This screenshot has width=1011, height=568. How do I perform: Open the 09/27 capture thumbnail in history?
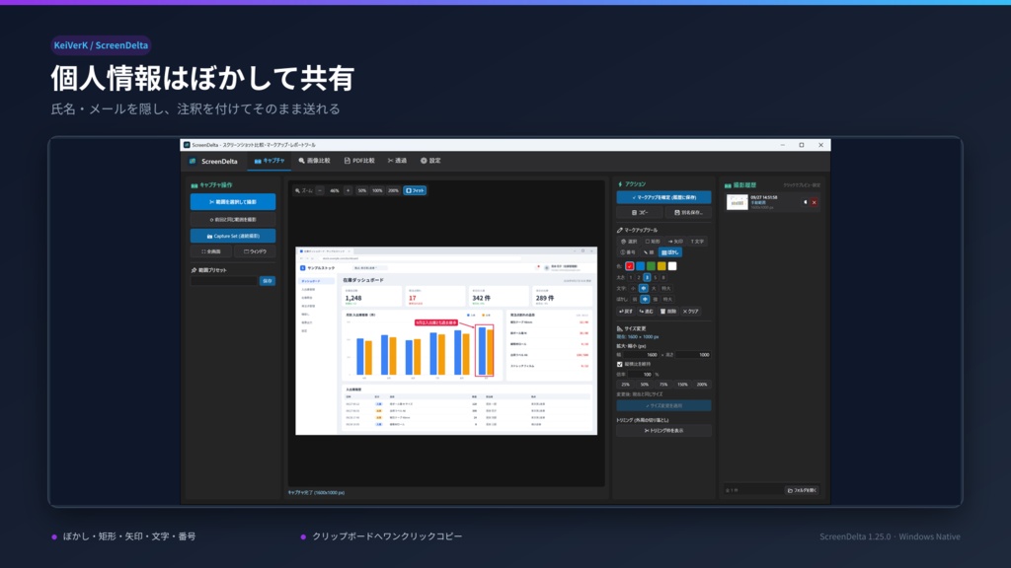(737, 202)
